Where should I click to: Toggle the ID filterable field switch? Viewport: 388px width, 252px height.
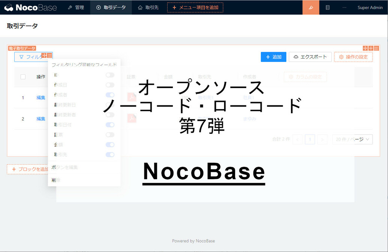[110, 75]
